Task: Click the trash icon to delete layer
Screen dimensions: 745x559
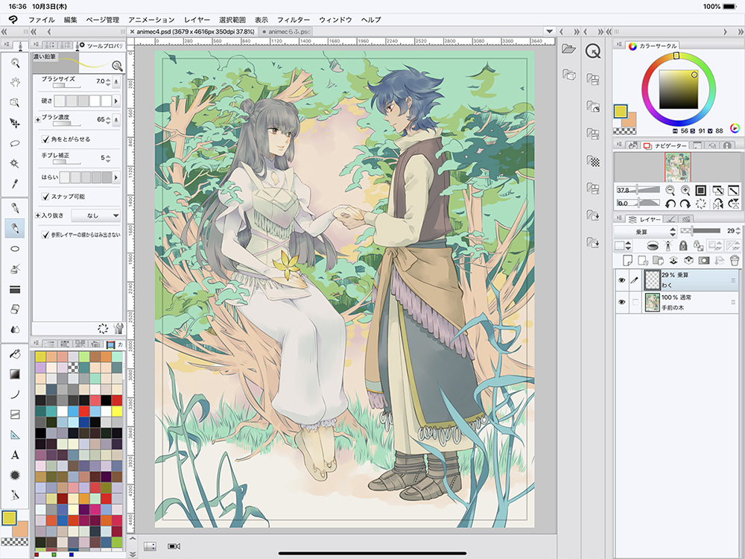Action: (x=734, y=260)
